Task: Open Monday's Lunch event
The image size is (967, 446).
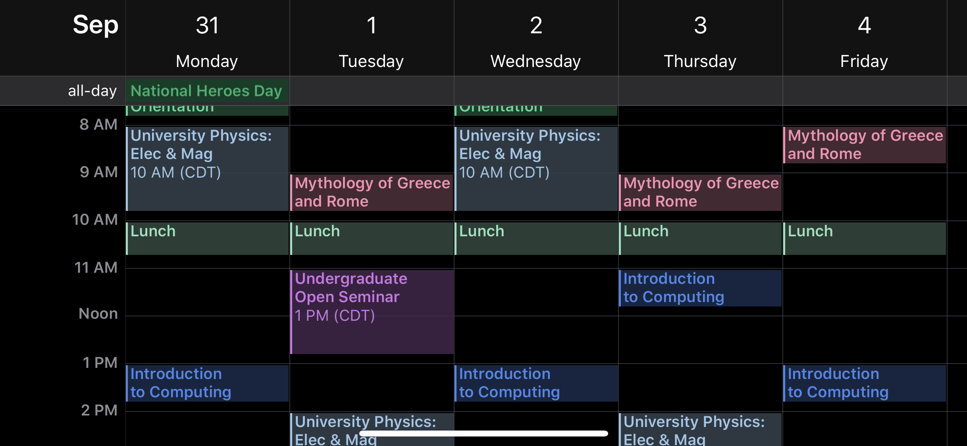Action: click(x=206, y=238)
